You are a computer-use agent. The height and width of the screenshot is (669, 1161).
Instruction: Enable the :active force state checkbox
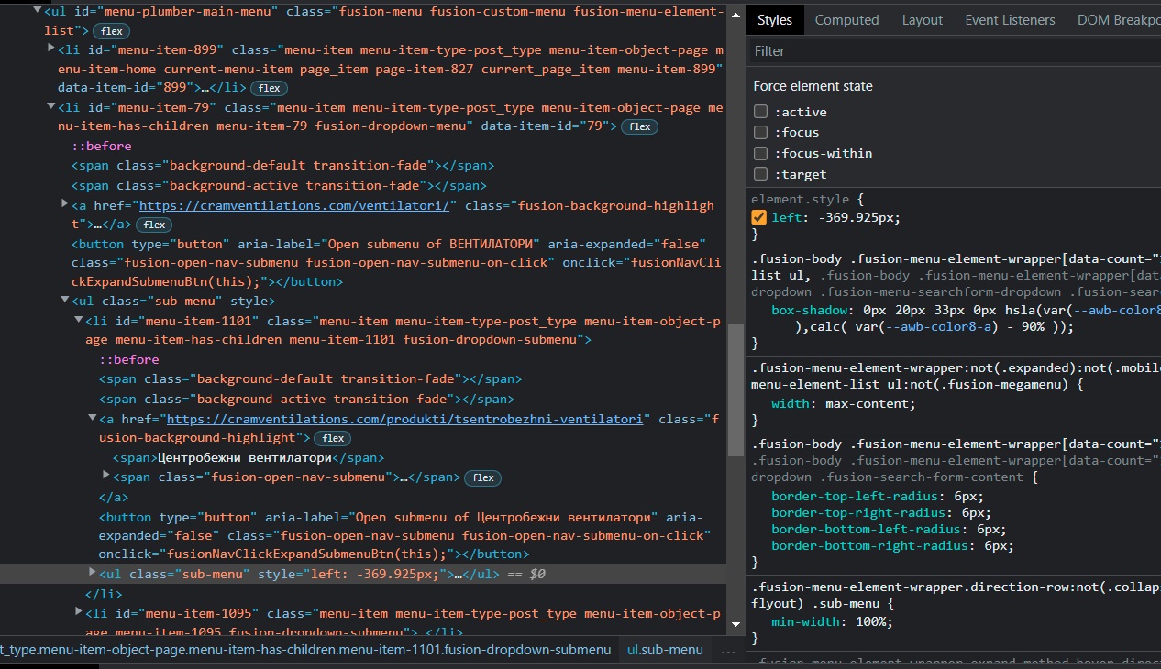click(760, 112)
